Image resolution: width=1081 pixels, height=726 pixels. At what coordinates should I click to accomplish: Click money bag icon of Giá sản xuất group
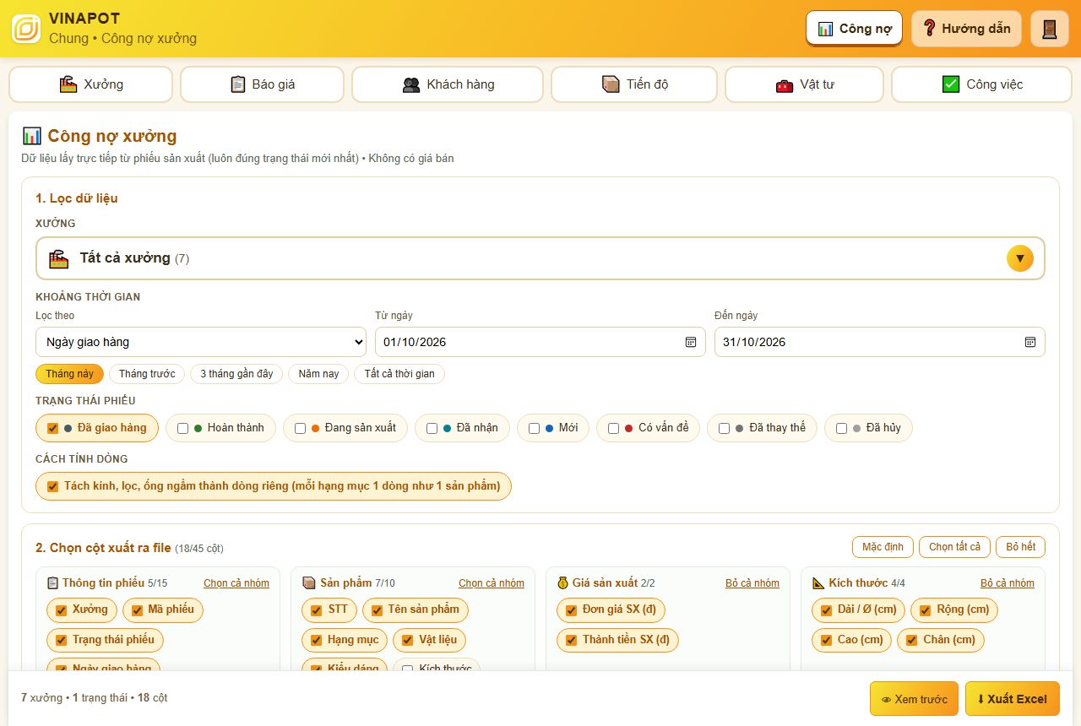pos(563,582)
